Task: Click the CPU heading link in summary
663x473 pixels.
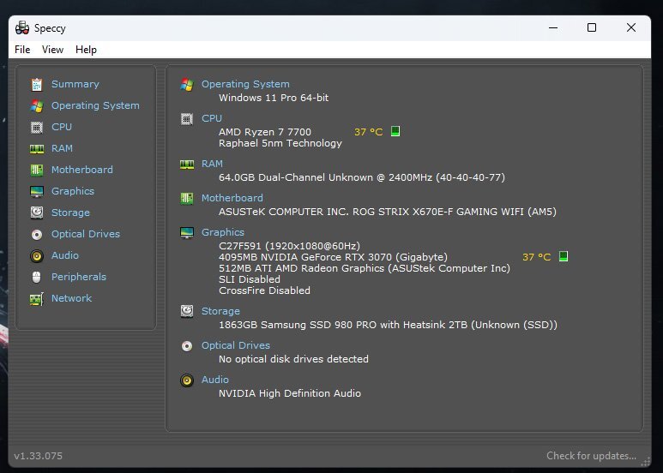Action: [x=212, y=118]
